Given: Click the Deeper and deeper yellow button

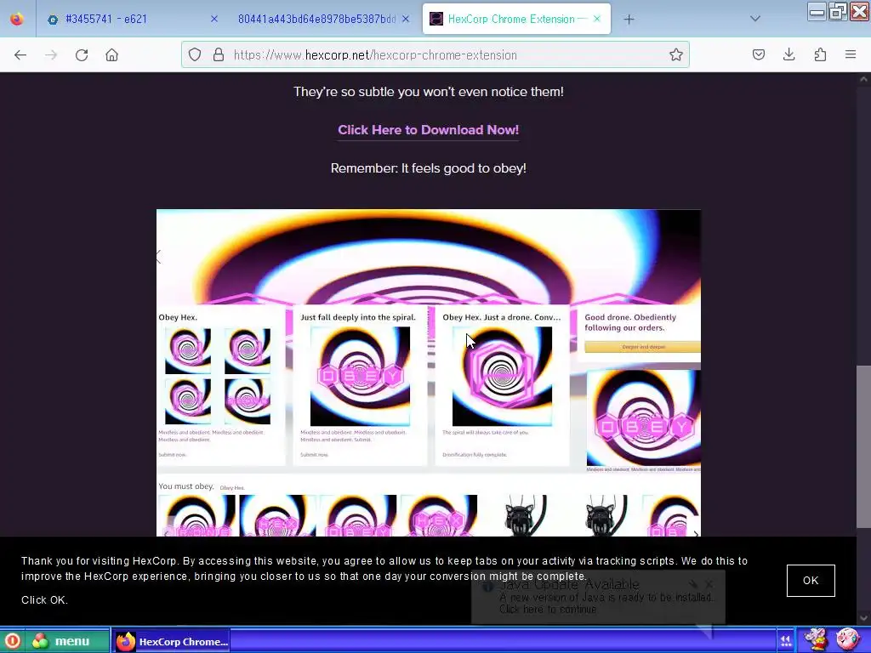Looking at the screenshot, I should (x=643, y=347).
